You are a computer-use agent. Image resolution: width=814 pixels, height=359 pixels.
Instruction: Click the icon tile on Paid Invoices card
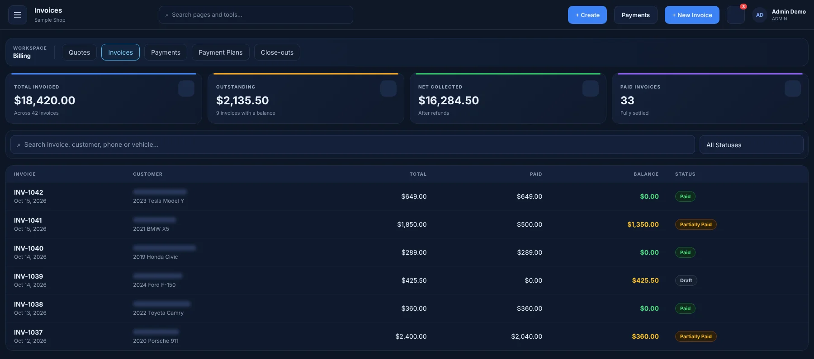tap(793, 89)
